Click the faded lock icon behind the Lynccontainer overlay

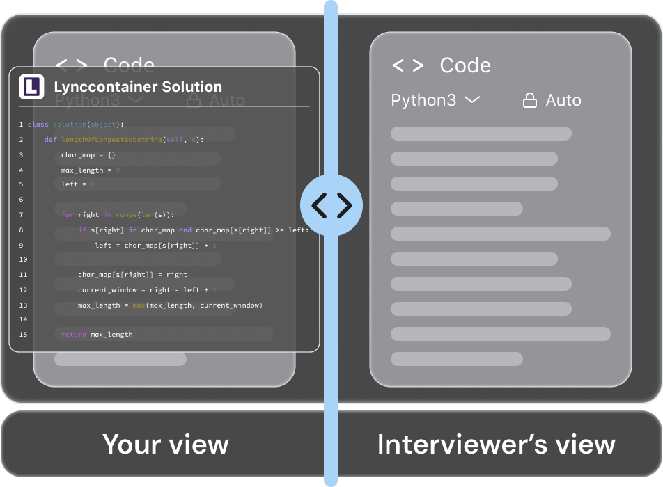pyautogui.click(x=194, y=102)
